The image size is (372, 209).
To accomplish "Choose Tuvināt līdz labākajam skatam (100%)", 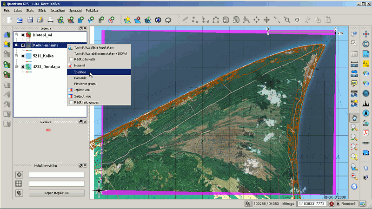I will 99,53.
